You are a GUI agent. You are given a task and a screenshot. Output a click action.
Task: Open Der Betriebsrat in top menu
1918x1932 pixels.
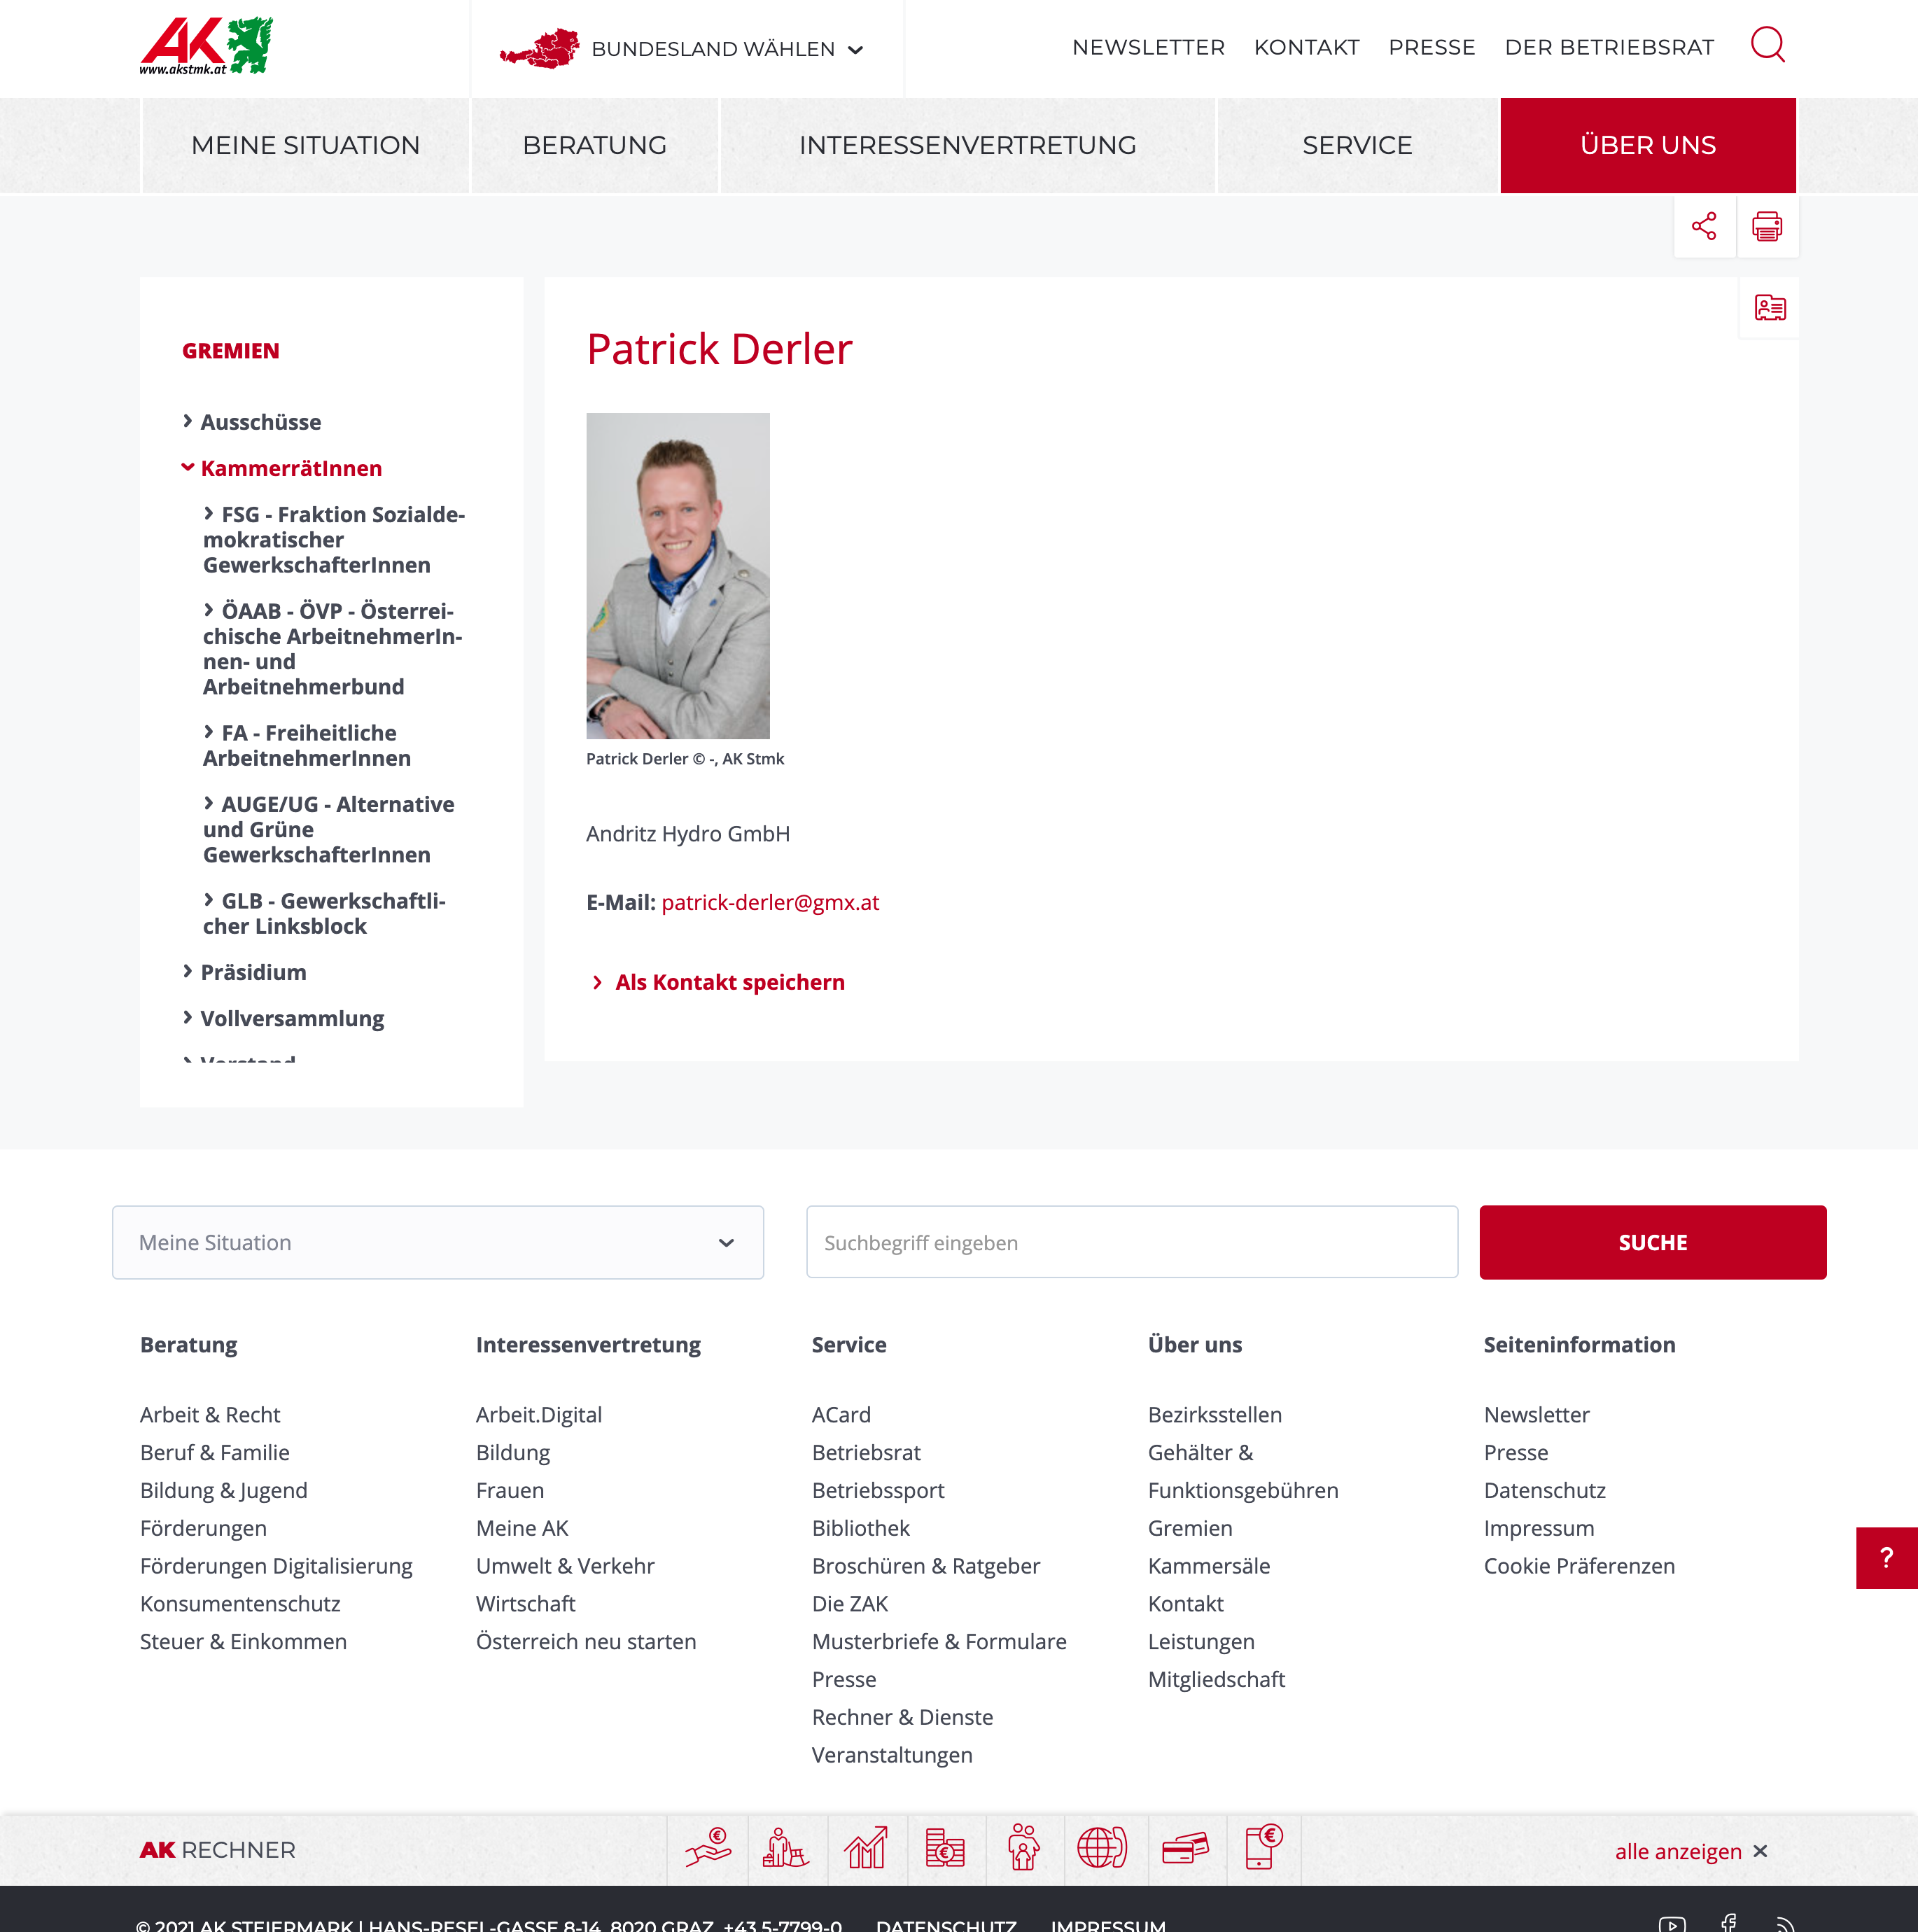coord(1609,47)
